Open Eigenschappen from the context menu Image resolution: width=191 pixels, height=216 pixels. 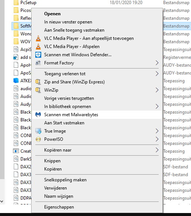(97, 207)
